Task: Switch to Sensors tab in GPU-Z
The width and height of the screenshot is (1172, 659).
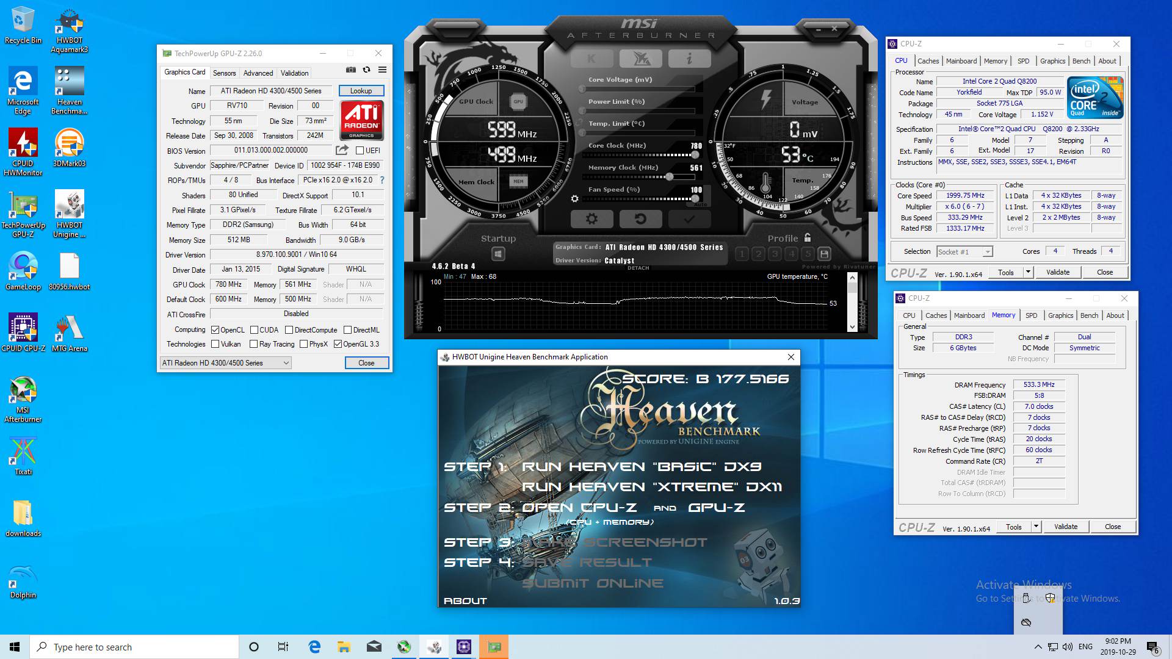Action: tap(224, 73)
